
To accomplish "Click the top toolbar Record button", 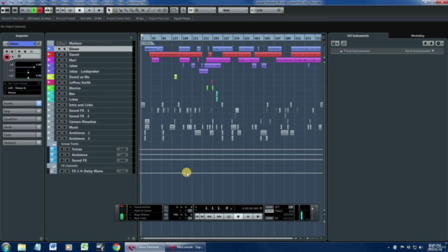I will click(99, 10).
